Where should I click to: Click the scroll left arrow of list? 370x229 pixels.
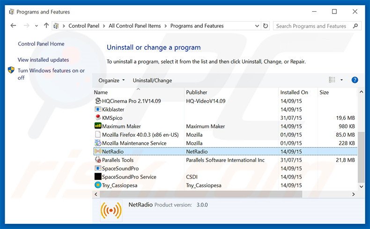click(x=96, y=194)
